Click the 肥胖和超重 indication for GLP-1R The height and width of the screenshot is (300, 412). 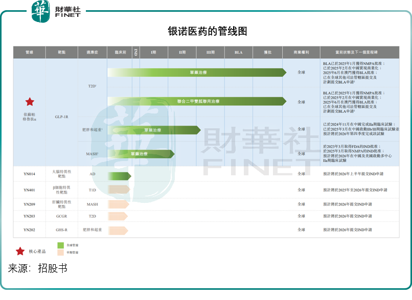[93, 129]
